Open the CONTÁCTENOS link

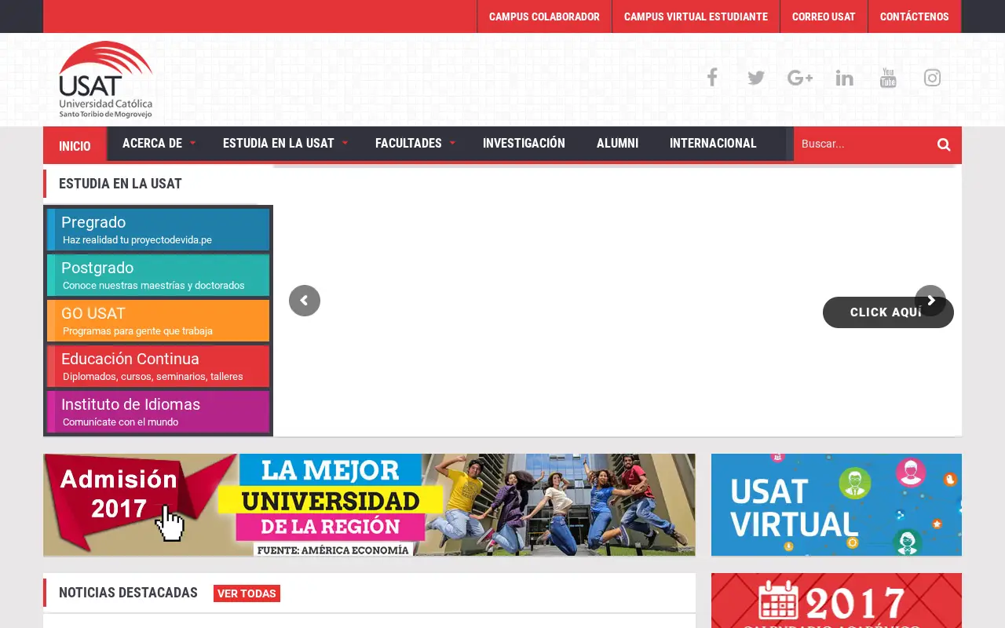(914, 16)
